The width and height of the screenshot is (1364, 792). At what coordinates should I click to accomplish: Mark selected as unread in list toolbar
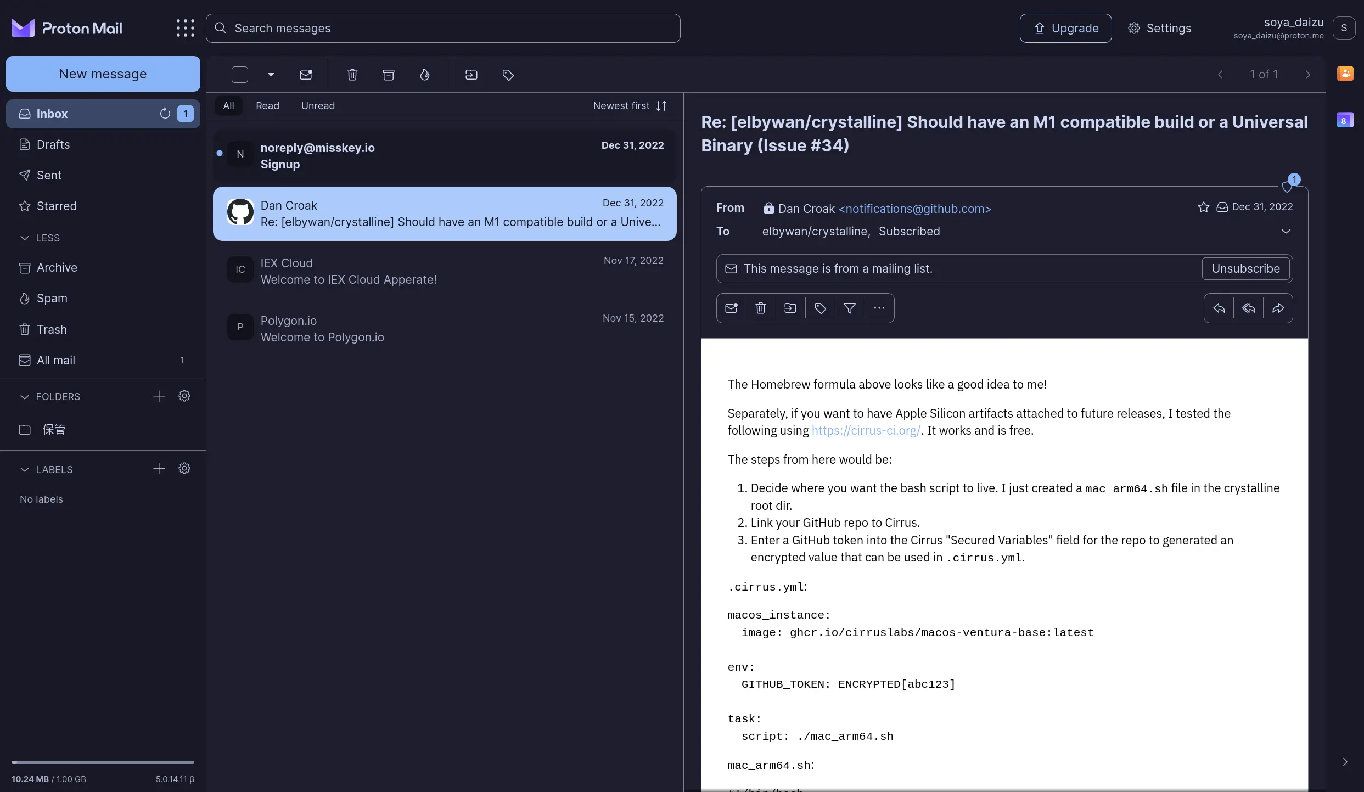(306, 75)
